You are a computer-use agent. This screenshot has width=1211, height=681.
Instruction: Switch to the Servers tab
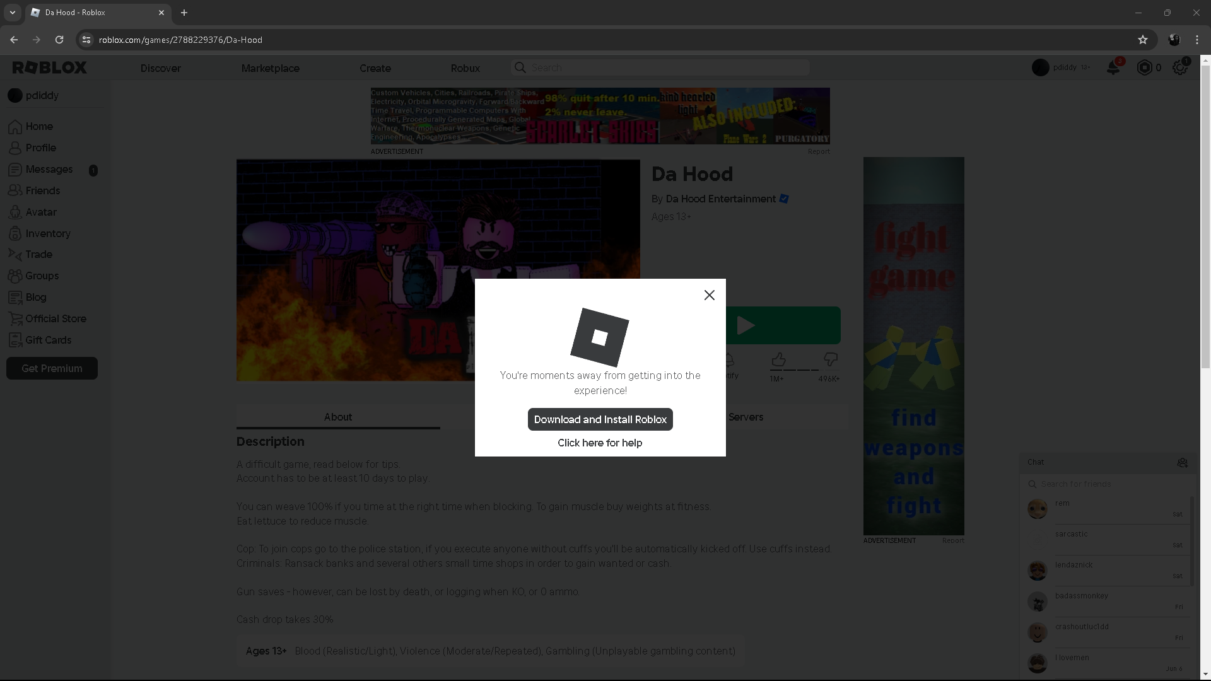click(x=746, y=417)
